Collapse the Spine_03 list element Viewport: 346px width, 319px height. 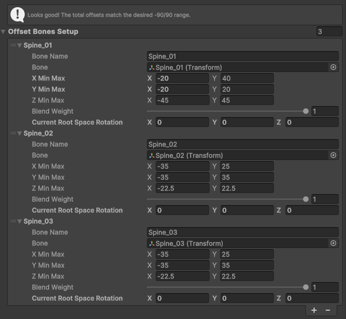(20, 222)
